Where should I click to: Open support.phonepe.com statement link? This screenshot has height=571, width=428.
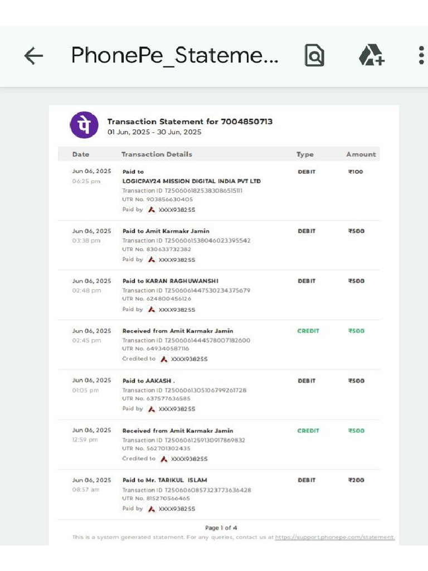[x=335, y=538]
